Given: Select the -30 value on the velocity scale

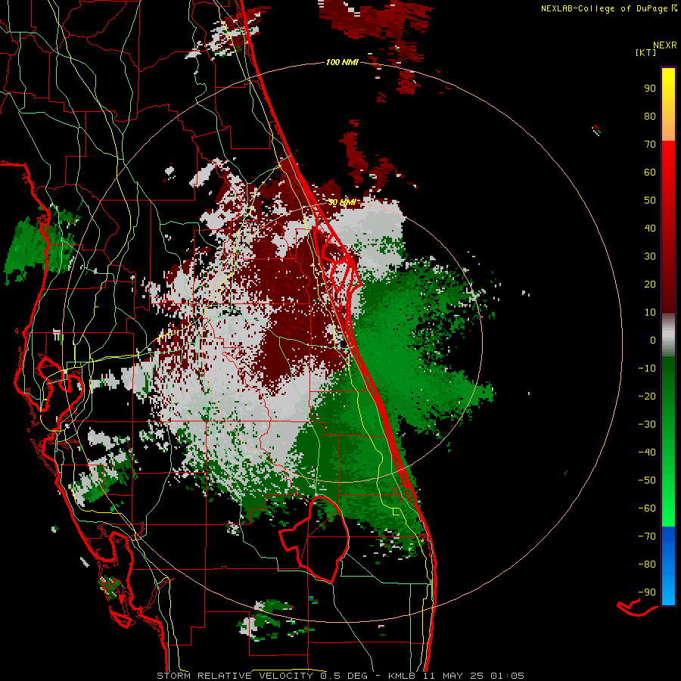Looking at the screenshot, I should [x=647, y=424].
